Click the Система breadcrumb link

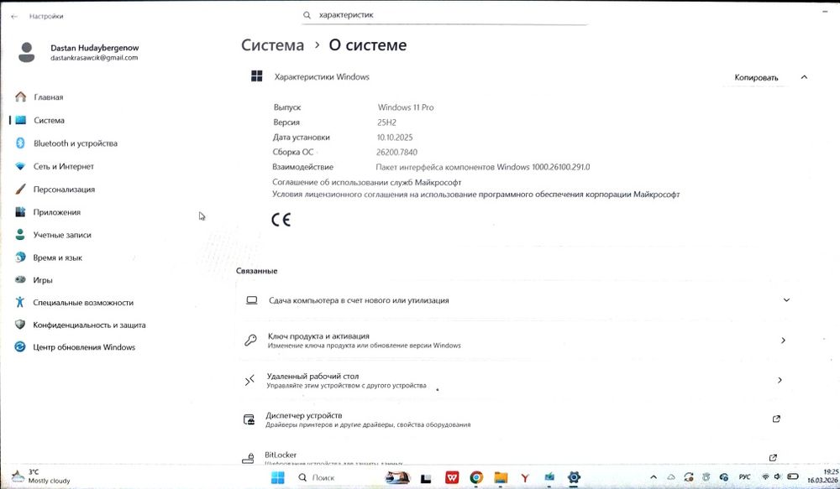(272, 45)
